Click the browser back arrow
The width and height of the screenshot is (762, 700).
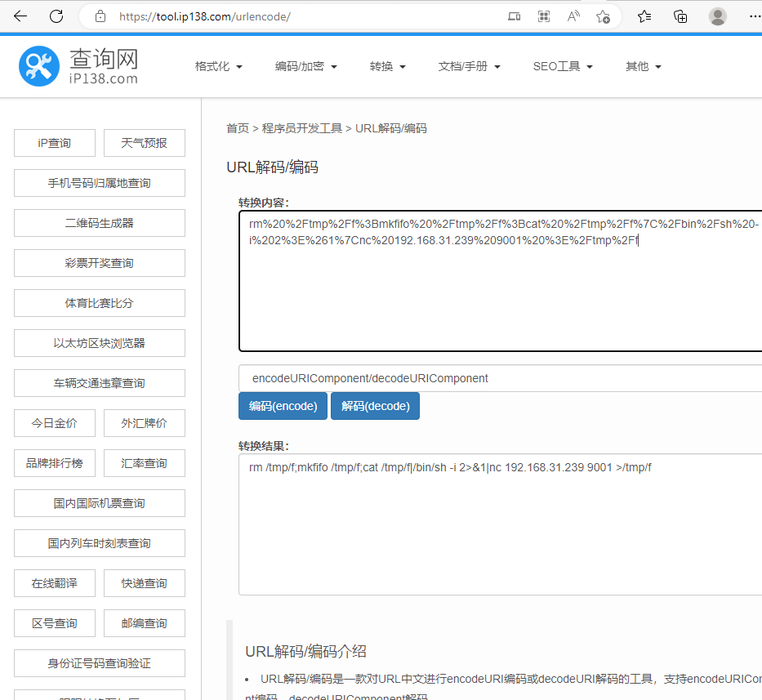(20, 16)
